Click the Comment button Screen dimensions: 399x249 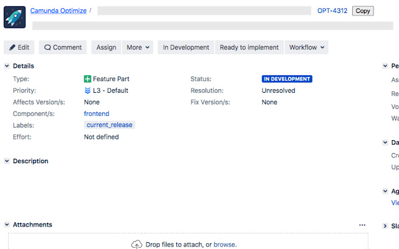click(63, 47)
